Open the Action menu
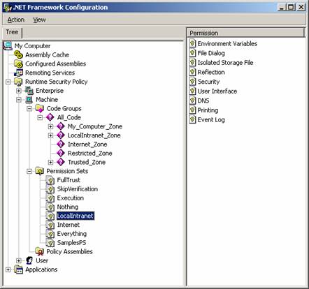Viewport: 309px width, 289px height. click(x=16, y=20)
